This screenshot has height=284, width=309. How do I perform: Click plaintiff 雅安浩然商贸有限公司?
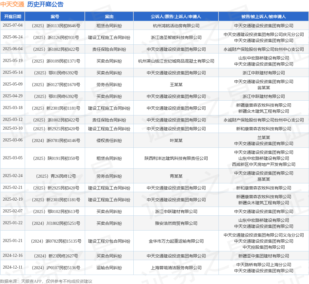pos(176,223)
